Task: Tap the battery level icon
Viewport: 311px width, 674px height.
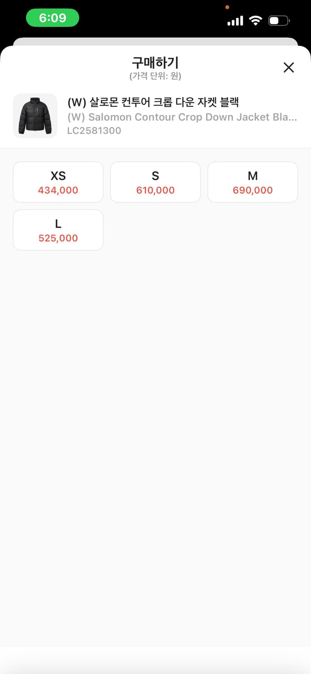Action: [x=279, y=21]
